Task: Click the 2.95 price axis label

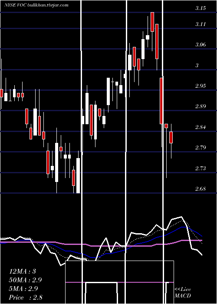Action: click(x=201, y=86)
